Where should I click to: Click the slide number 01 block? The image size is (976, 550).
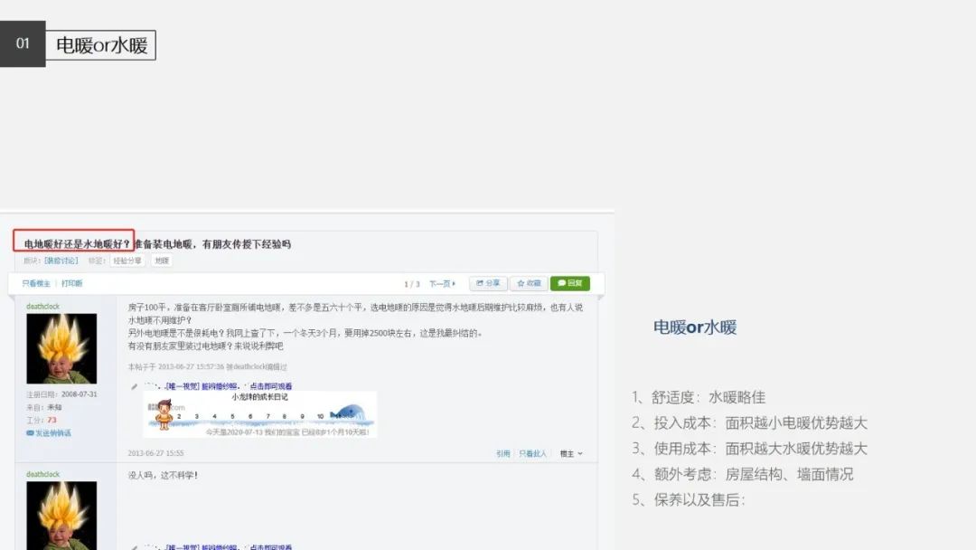point(23,43)
